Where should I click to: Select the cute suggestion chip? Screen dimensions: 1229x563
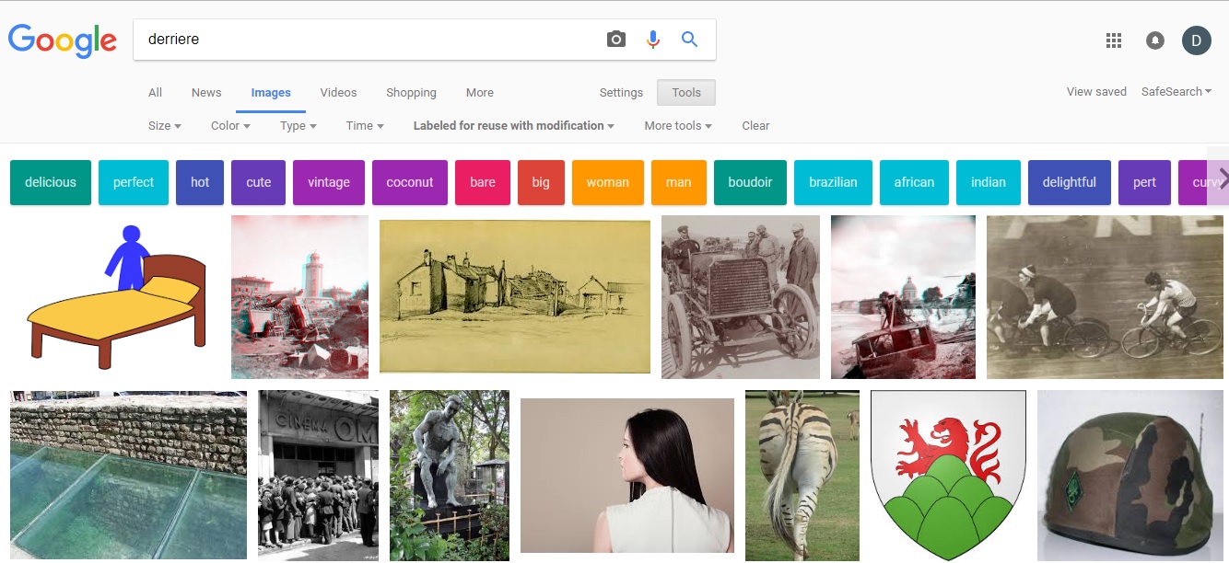click(x=259, y=182)
